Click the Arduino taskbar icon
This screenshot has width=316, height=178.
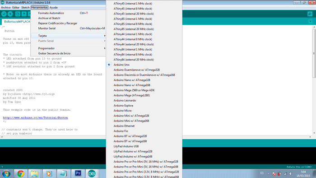coord(92,173)
